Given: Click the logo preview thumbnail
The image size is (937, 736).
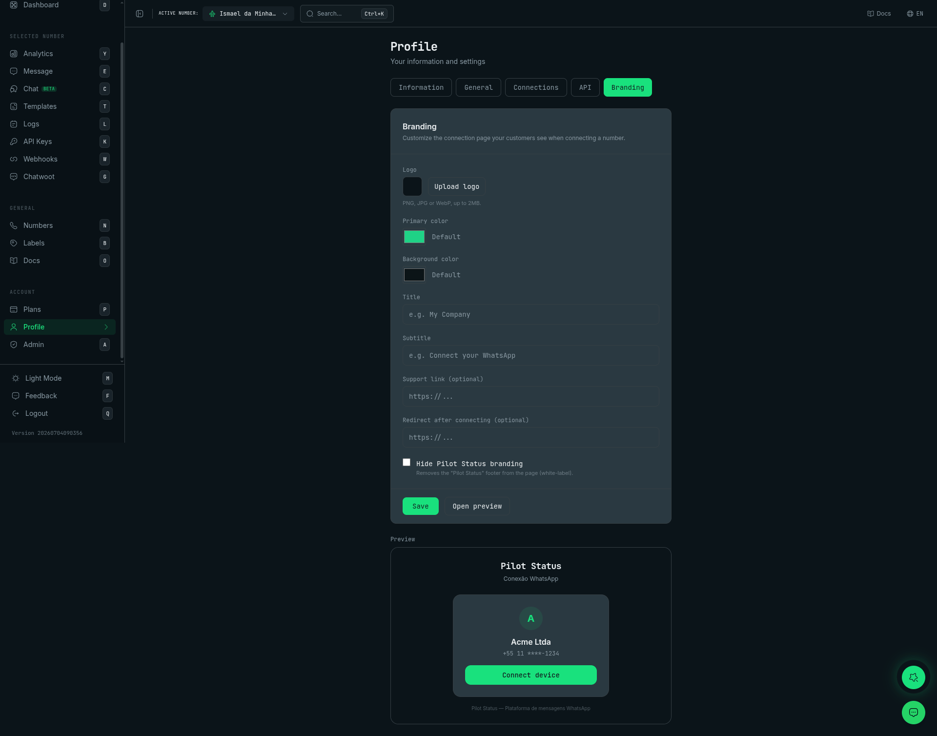Looking at the screenshot, I should coord(412,186).
